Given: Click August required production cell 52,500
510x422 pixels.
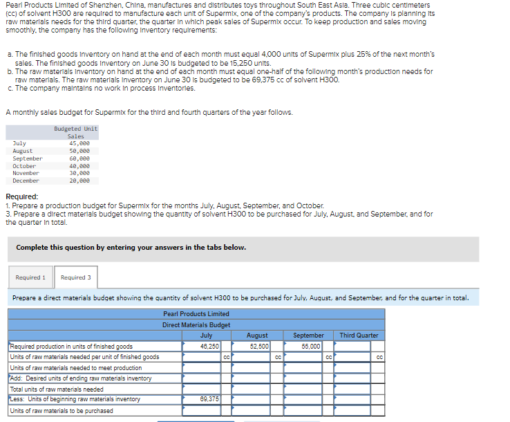Looking at the screenshot, I should [251, 346].
